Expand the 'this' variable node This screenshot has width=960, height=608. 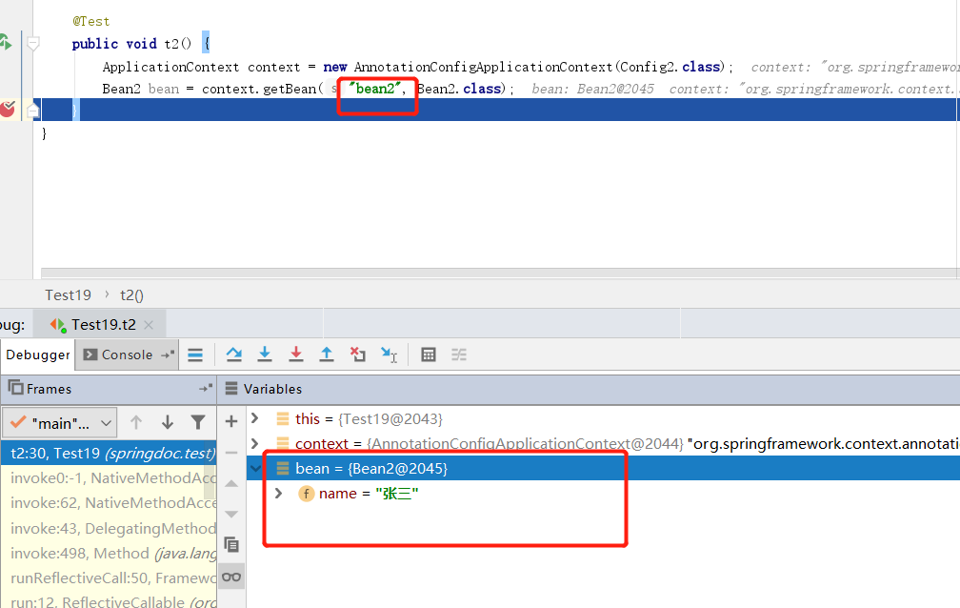coord(255,418)
